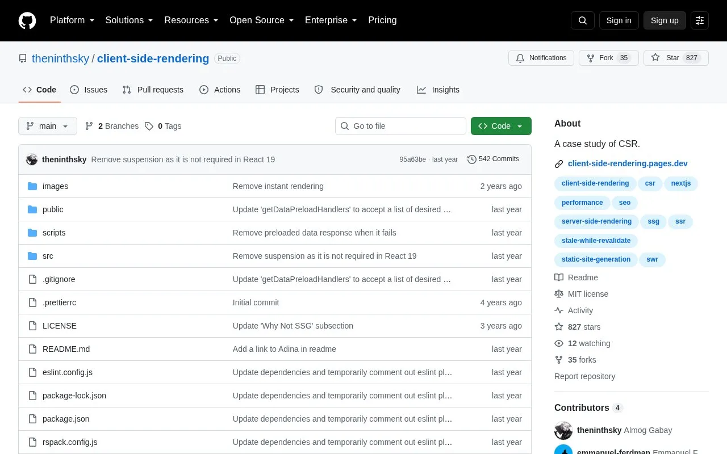Image resolution: width=727 pixels, height=454 pixels.
Task: Click the LICENSE file icon
Action: coord(32,326)
